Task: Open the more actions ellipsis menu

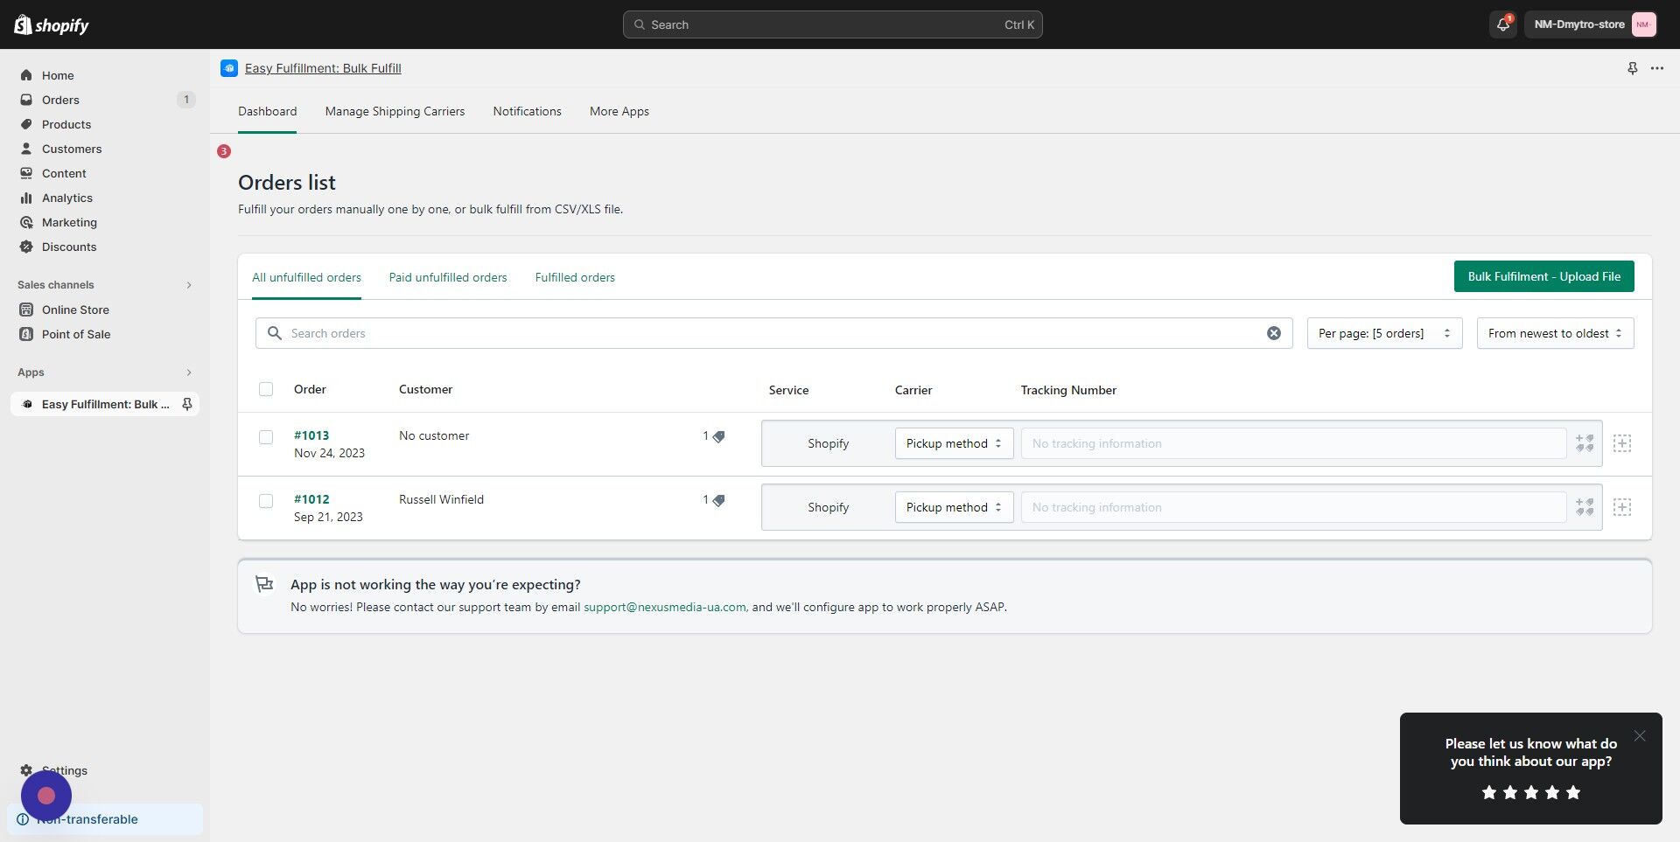Action: 1656,67
